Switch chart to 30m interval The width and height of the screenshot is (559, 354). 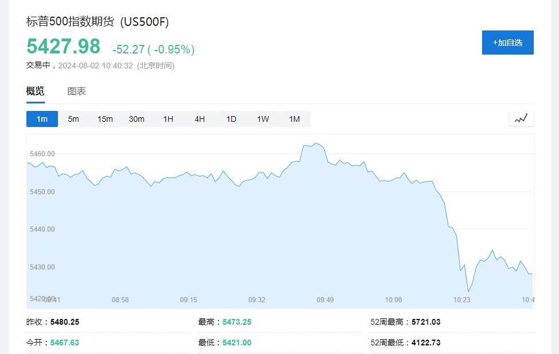pyautogui.click(x=137, y=119)
